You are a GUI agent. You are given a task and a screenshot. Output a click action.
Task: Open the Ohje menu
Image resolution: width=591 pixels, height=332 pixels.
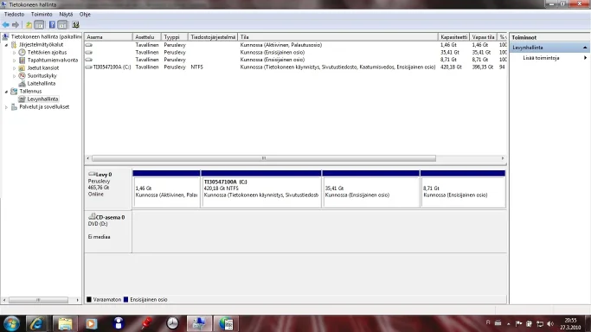pos(85,15)
